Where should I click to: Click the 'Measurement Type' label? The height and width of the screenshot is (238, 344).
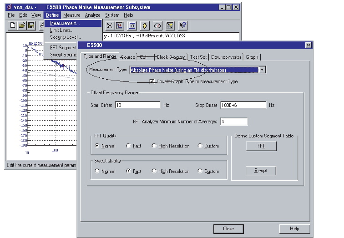coord(108,70)
